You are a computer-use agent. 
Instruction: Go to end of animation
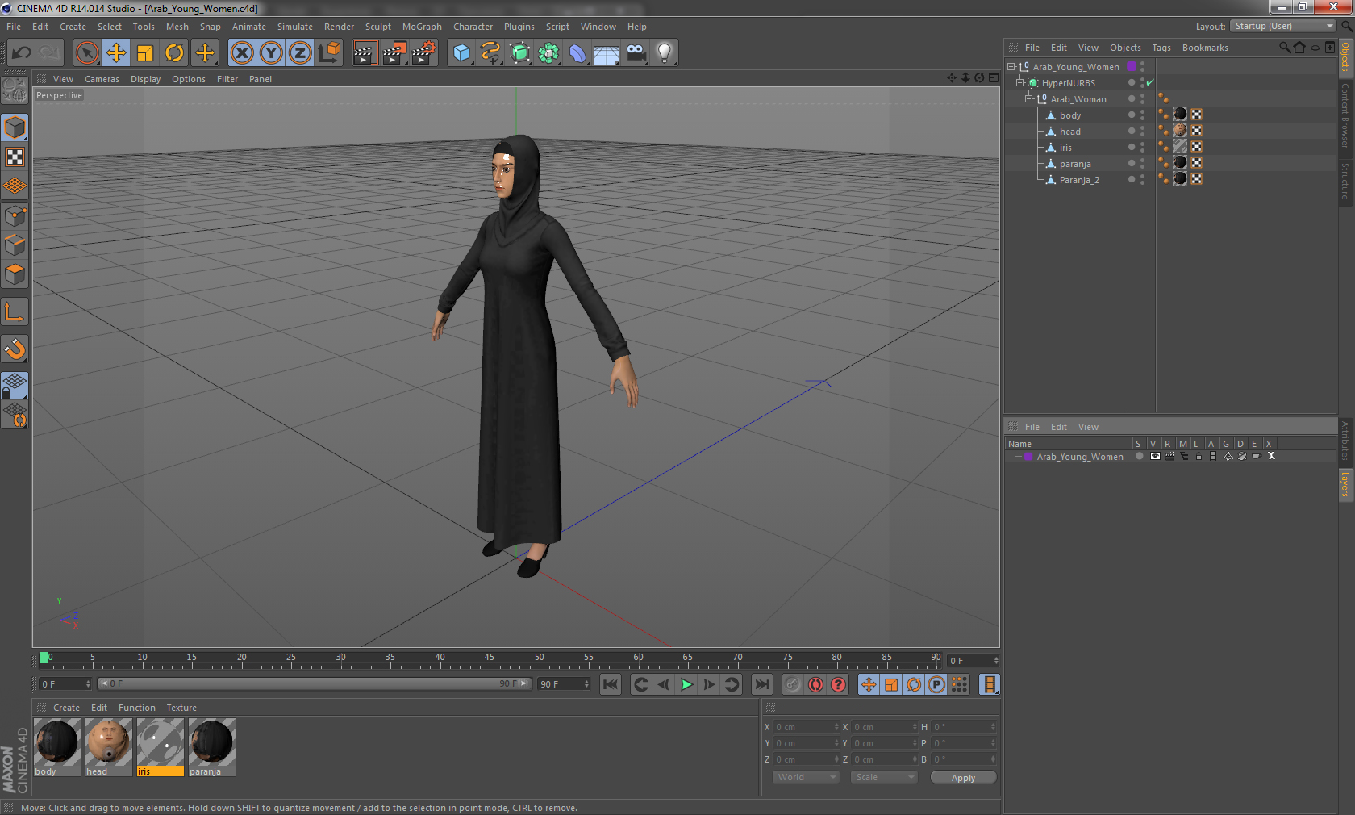point(761,684)
